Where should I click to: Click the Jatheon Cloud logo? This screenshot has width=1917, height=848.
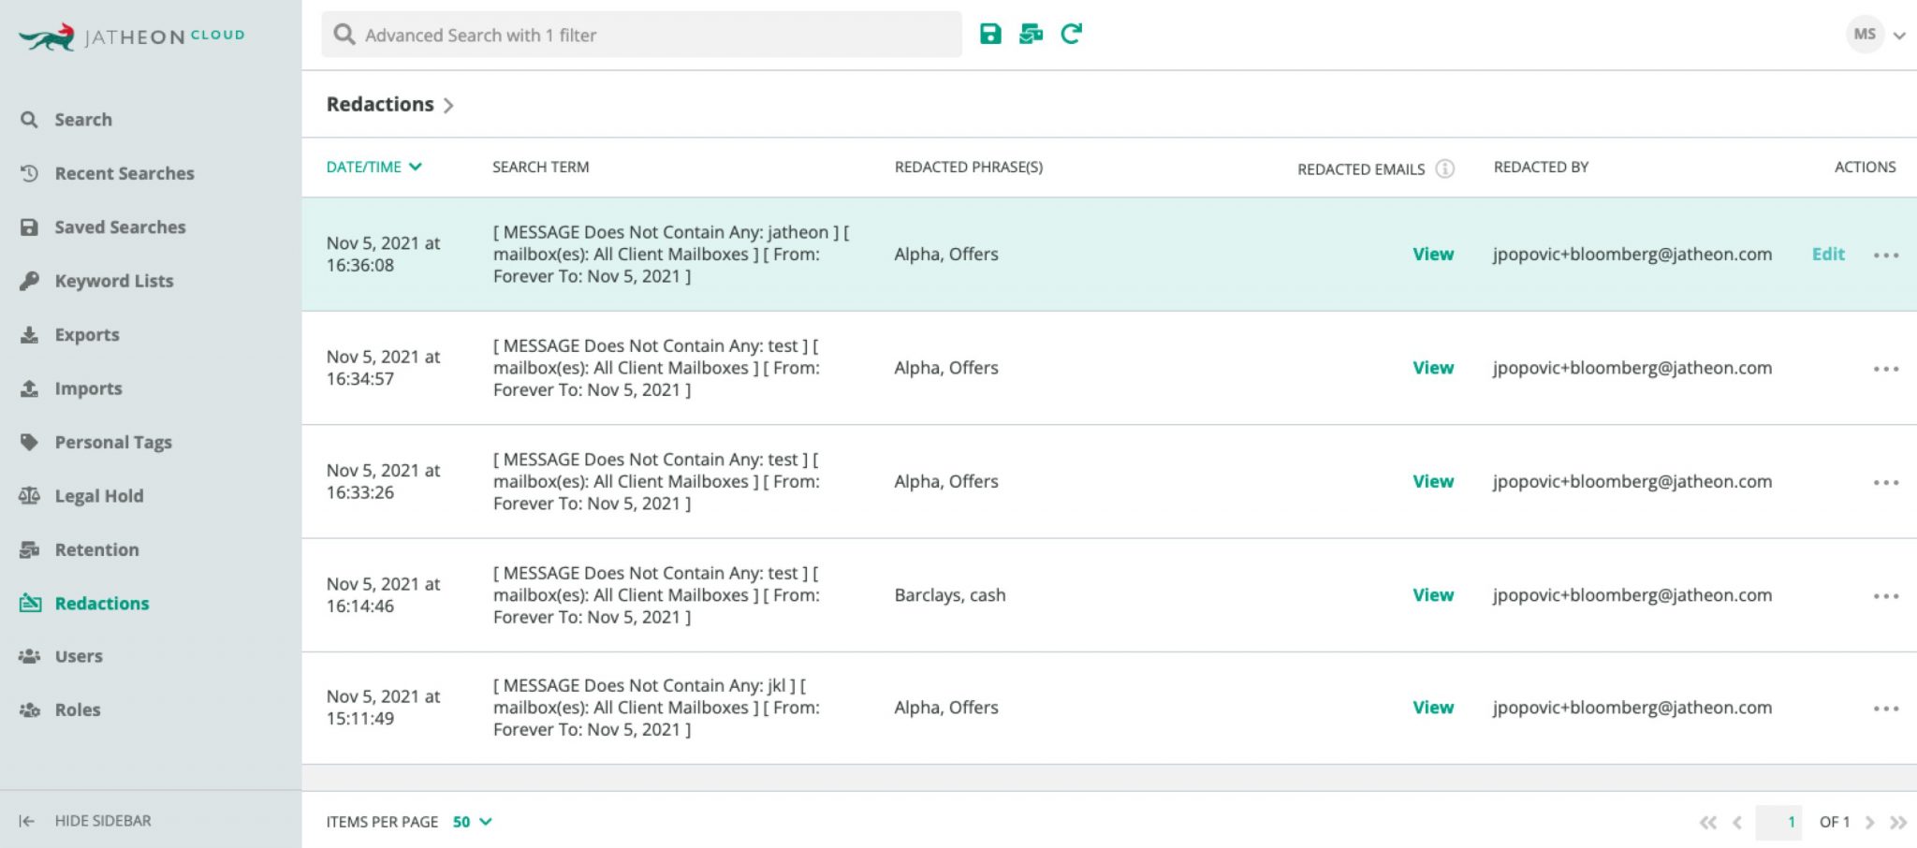[x=132, y=37]
